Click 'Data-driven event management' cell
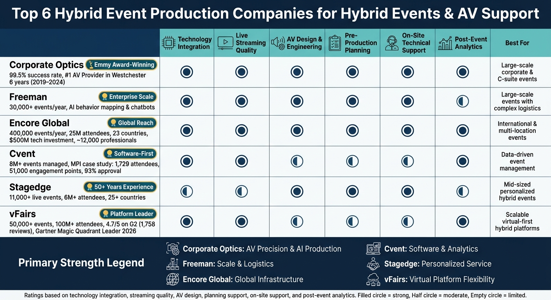This screenshot has height=300, width=551. (517, 161)
